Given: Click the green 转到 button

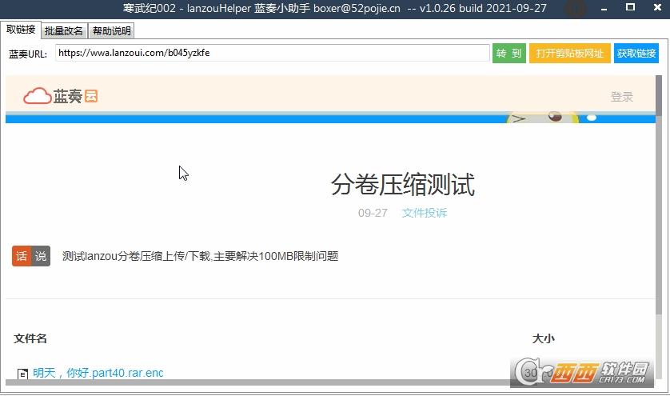Looking at the screenshot, I should coord(509,54).
